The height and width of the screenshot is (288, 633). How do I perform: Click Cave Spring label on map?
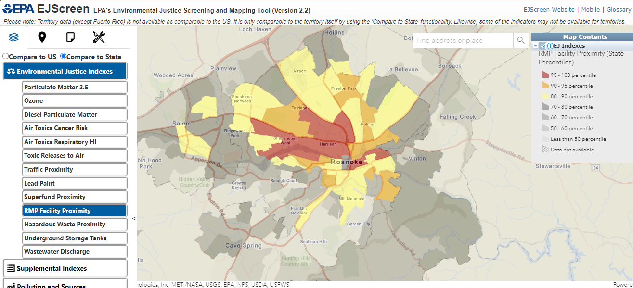[244, 245]
